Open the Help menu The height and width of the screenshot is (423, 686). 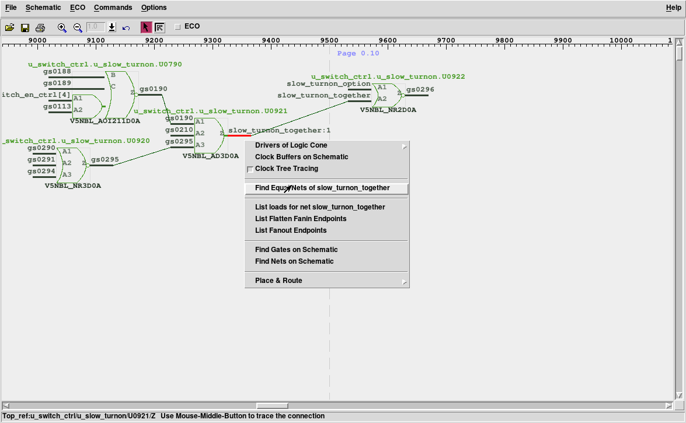pos(673,8)
